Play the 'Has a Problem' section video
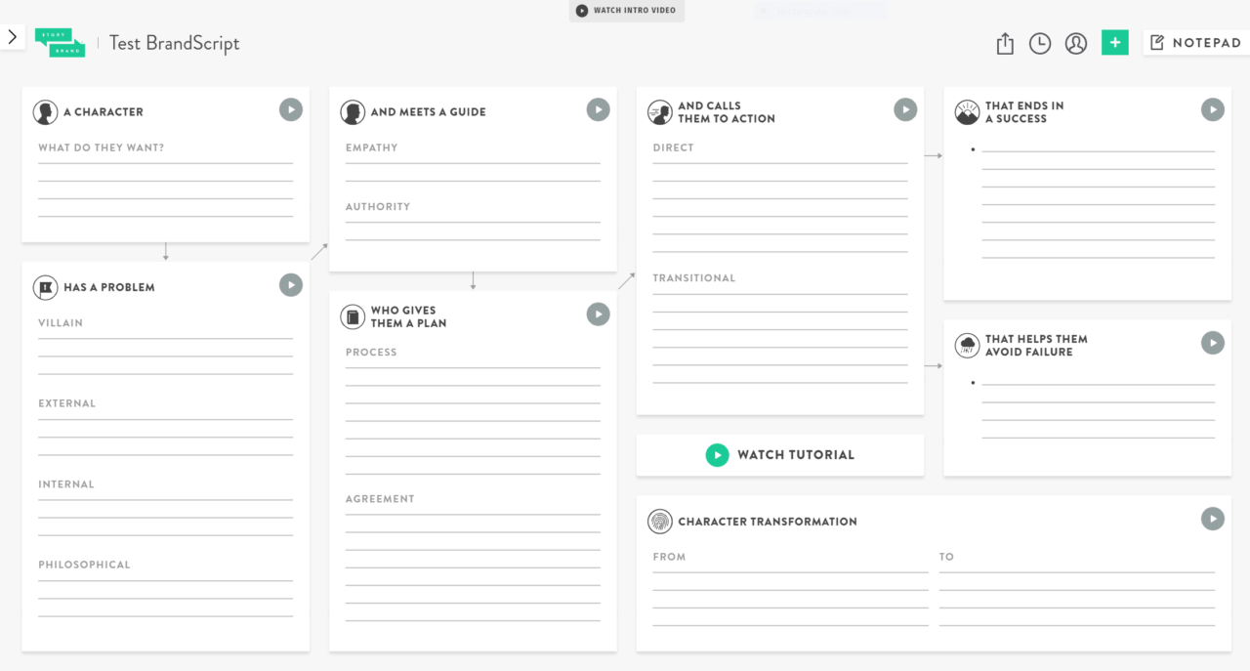1250x671 pixels. click(291, 284)
